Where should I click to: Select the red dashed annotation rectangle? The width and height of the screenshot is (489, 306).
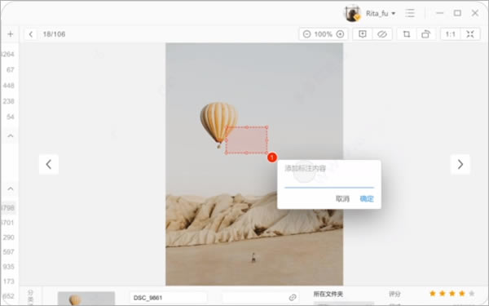pos(247,140)
